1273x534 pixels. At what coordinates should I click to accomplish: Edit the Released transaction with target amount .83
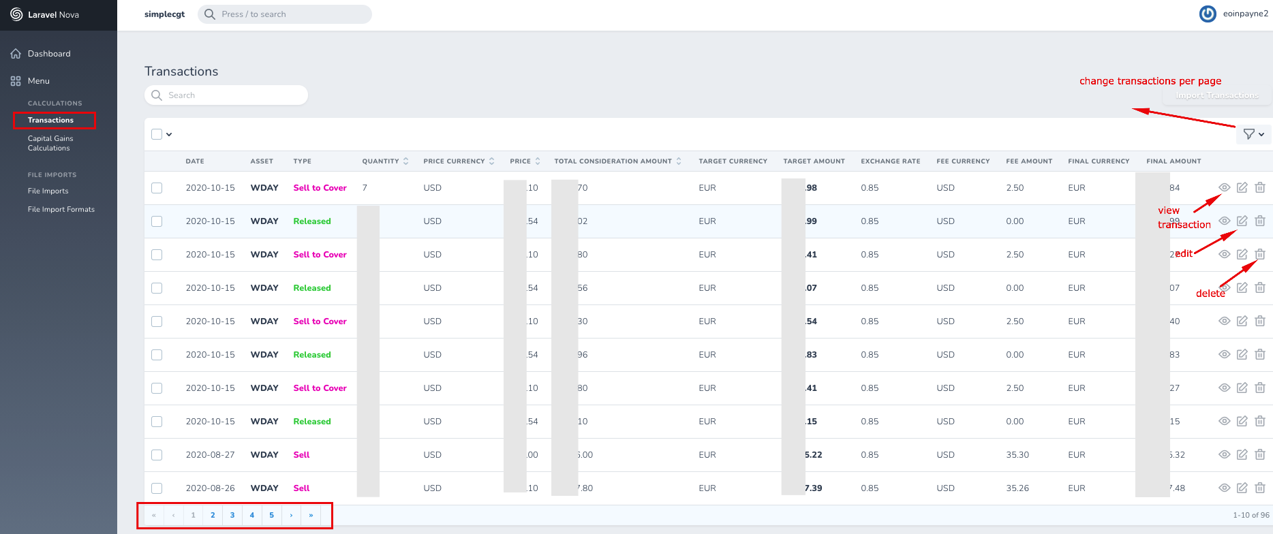coord(1242,355)
